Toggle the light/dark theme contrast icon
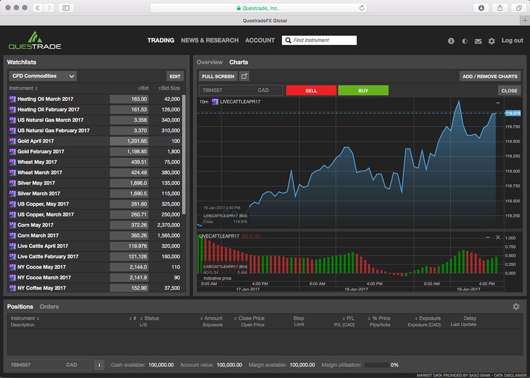The width and height of the screenshot is (530, 378). (x=465, y=41)
